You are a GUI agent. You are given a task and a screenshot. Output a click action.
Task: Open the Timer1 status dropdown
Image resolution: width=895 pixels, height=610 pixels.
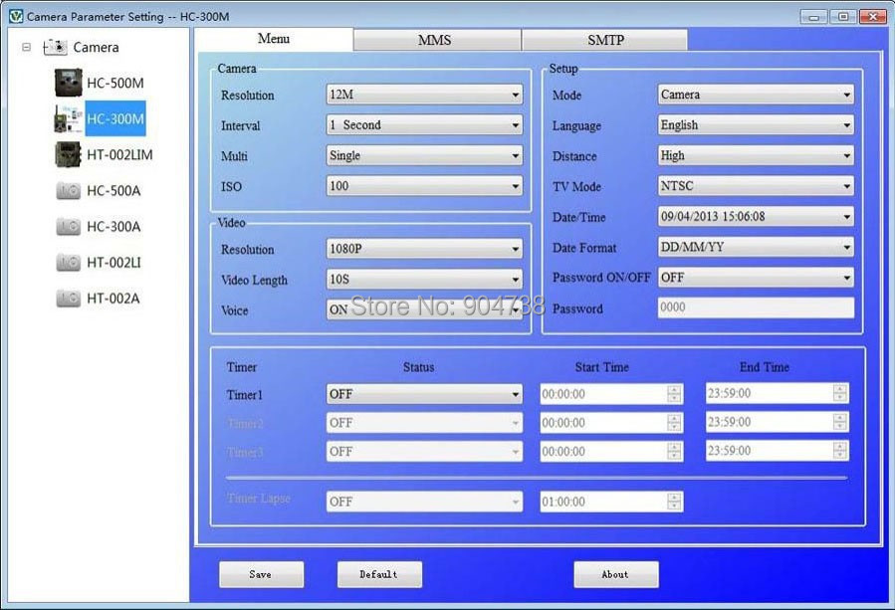[x=424, y=394]
